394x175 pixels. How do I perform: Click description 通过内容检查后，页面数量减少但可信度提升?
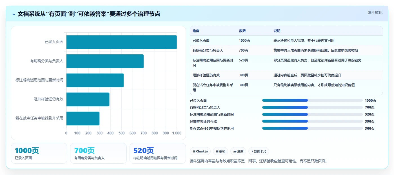point(307,75)
